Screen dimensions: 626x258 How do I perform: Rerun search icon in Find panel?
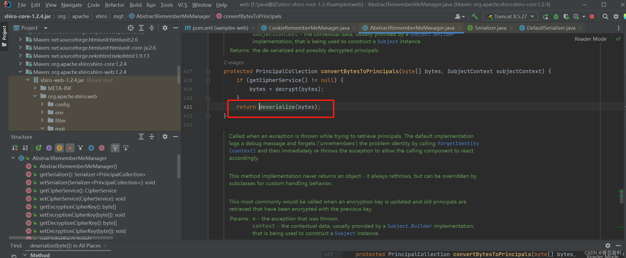[14, 256]
